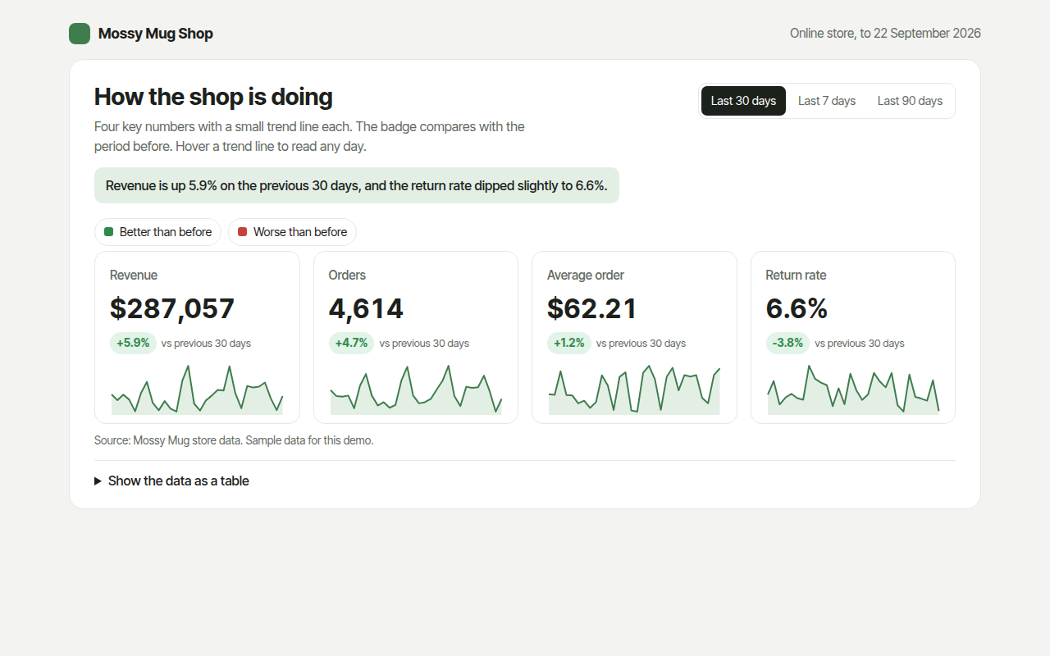The height and width of the screenshot is (656, 1050).
Task: Click the +1.2% average order badge
Action: pyautogui.click(x=569, y=343)
